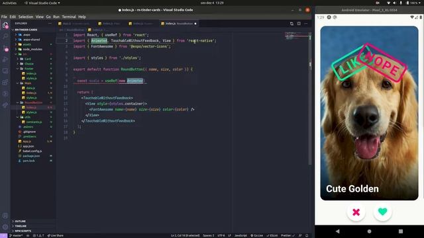Open notifications bell in status bar
The image size is (424, 238).
pyautogui.click(x=307, y=235)
